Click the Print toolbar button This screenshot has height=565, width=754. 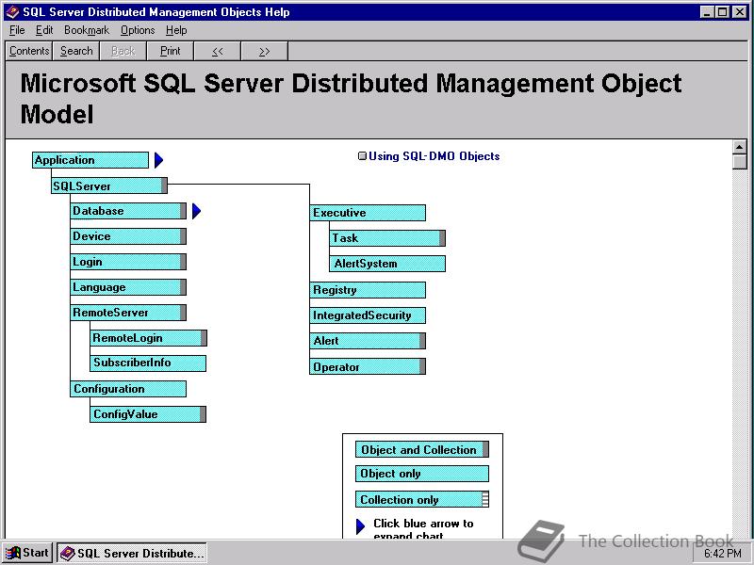[x=171, y=51]
